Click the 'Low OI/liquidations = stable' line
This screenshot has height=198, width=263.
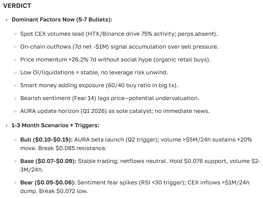94,73
